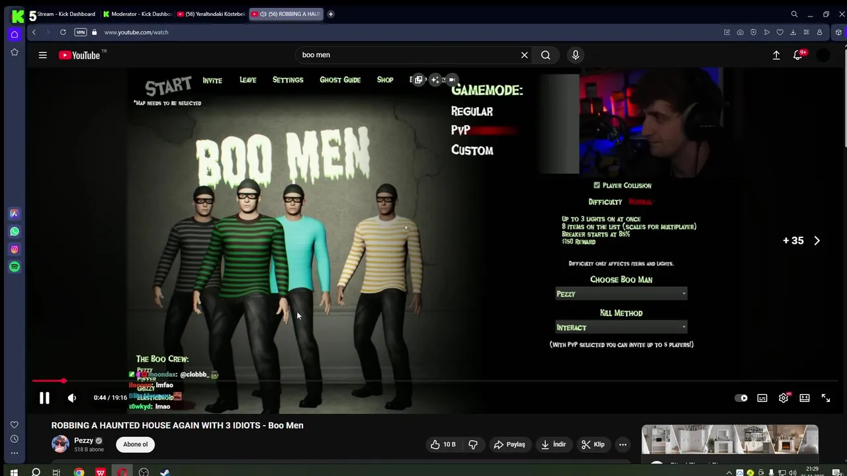Open sidebar history clock icon
The image size is (847, 476).
point(14,439)
